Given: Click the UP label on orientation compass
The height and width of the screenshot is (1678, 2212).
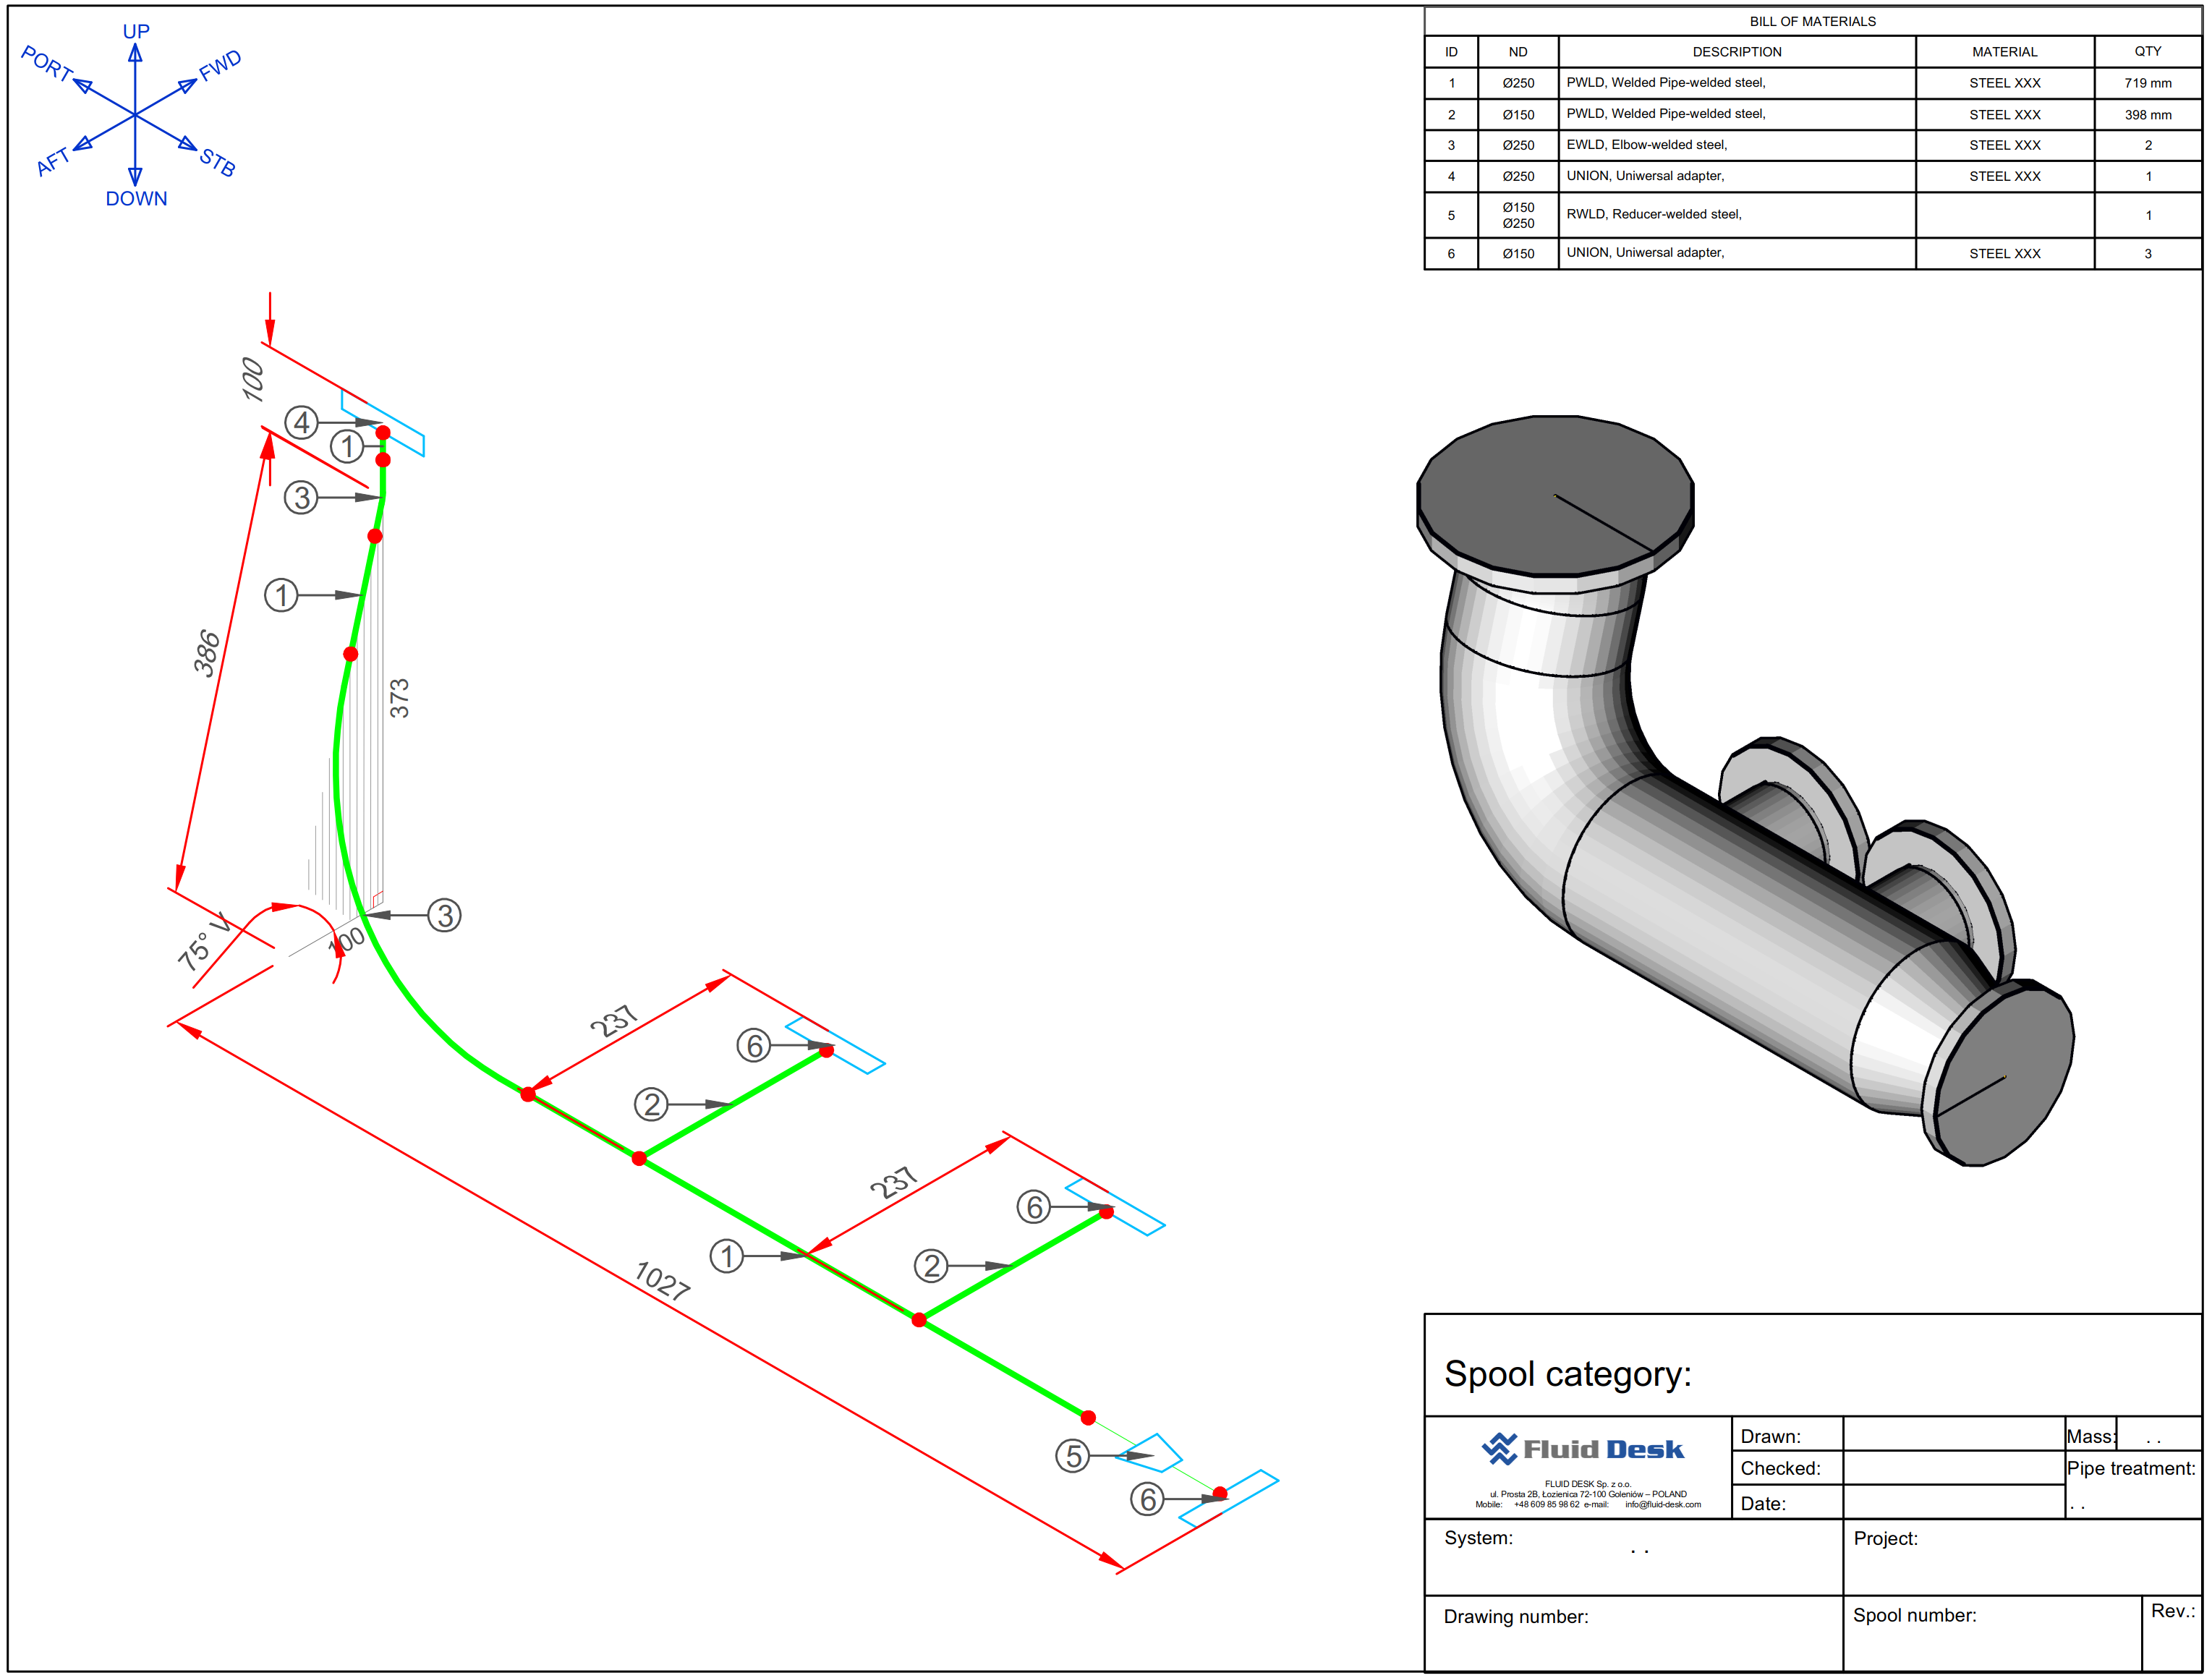Looking at the screenshot, I should [136, 31].
